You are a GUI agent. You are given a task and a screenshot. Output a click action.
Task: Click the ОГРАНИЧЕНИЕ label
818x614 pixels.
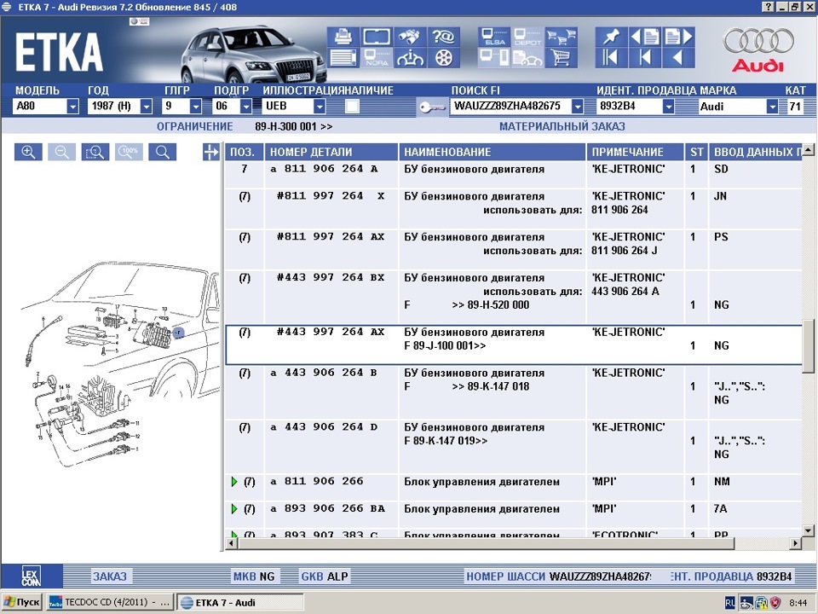point(194,126)
